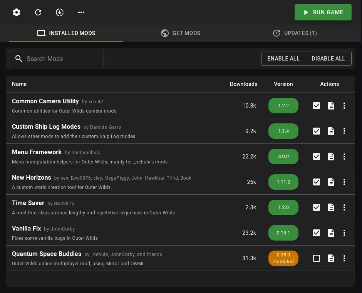The image size is (362, 293).
Task: Uncheck the Menu Framework mod
Action: pos(317,157)
